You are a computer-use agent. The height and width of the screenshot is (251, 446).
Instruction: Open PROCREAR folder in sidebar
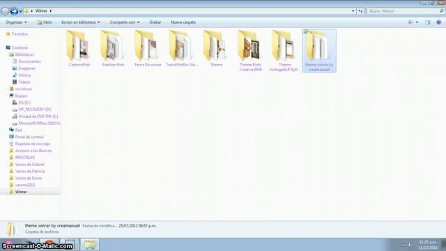point(25,158)
